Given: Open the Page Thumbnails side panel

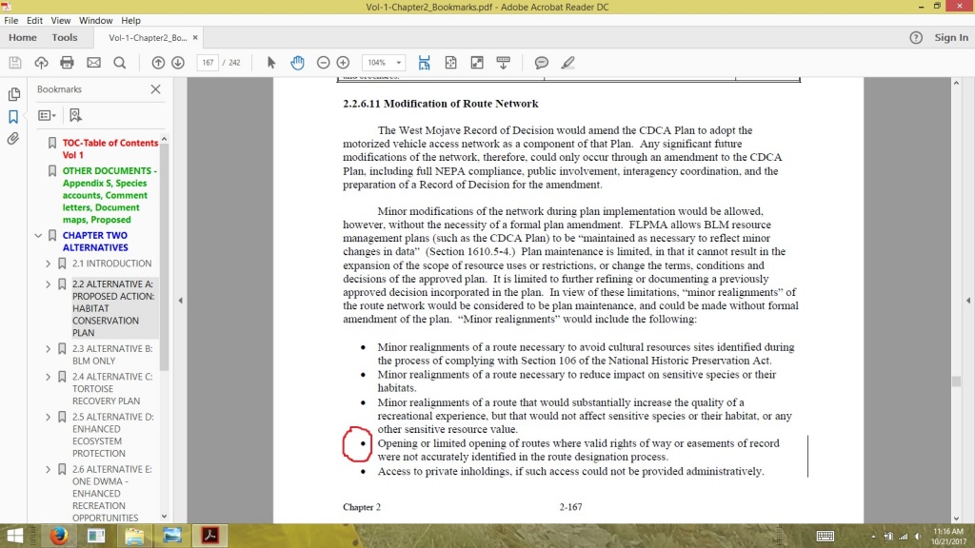Looking at the screenshot, I should [13, 94].
